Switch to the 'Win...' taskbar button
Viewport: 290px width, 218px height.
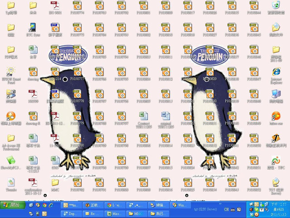point(179,205)
